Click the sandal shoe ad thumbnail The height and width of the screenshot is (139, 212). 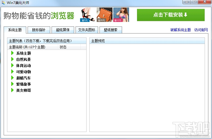pyautogui.click(x=88, y=15)
